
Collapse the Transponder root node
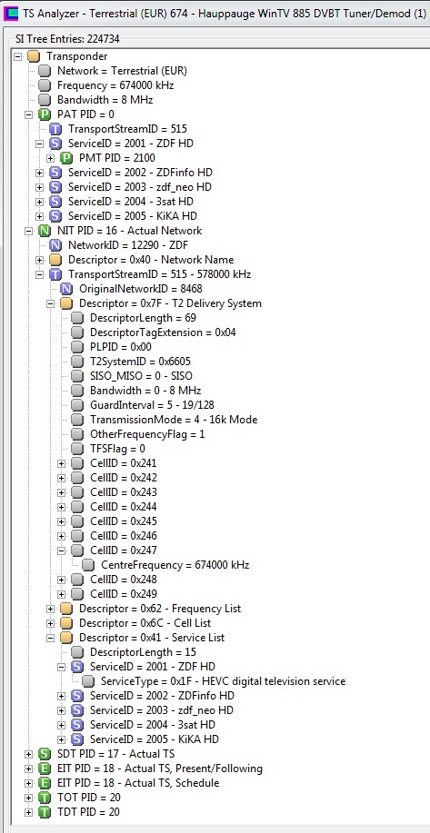[x=17, y=56]
